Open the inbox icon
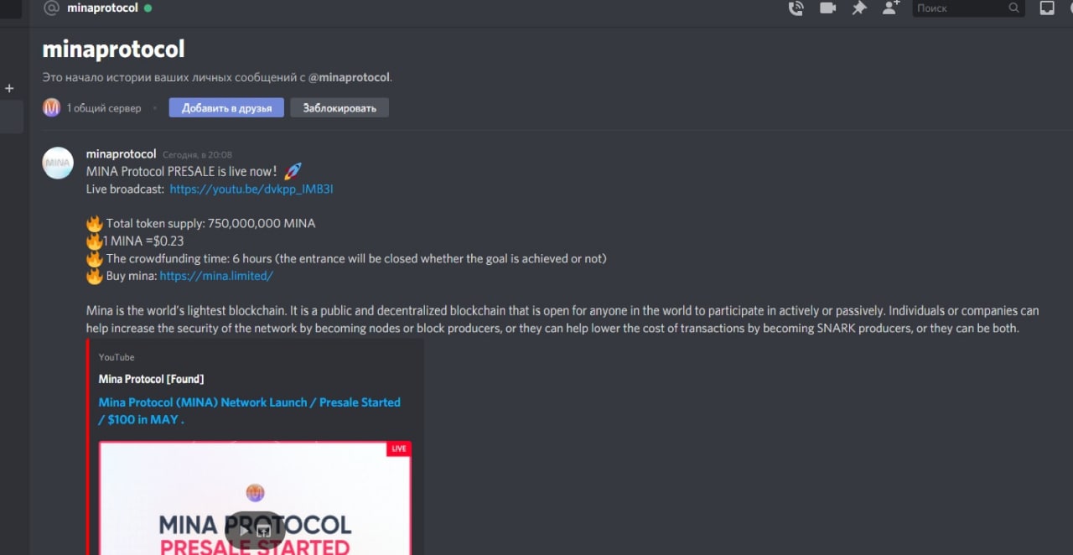The image size is (1073, 555). [1047, 8]
